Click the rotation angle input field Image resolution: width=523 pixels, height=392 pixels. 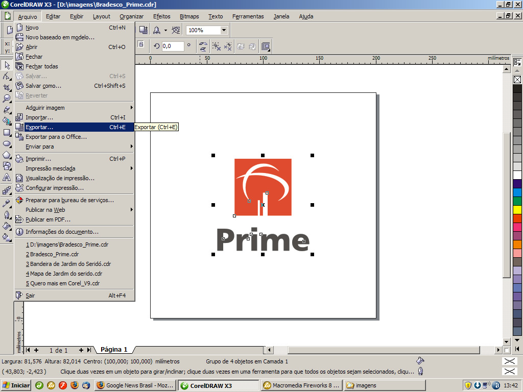pos(173,46)
